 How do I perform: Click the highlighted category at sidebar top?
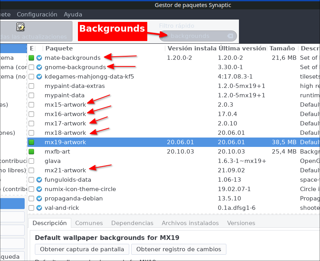point(13,48)
